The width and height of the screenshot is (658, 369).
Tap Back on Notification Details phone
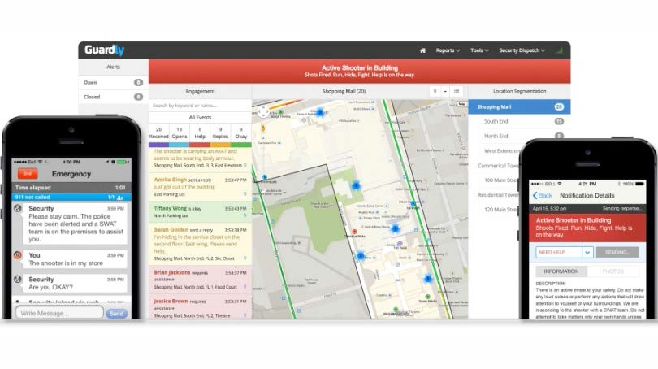click(x=543, y=196)
